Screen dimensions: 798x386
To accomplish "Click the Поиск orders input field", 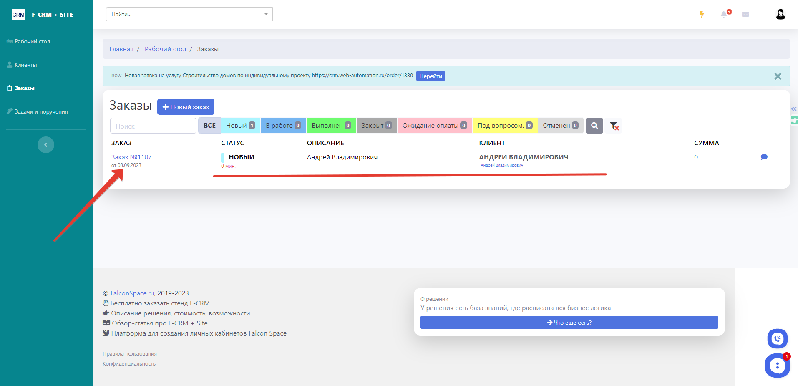I will [153, 126].
